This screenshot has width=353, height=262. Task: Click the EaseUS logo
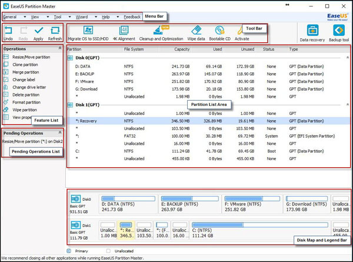(x=338, y=17)
